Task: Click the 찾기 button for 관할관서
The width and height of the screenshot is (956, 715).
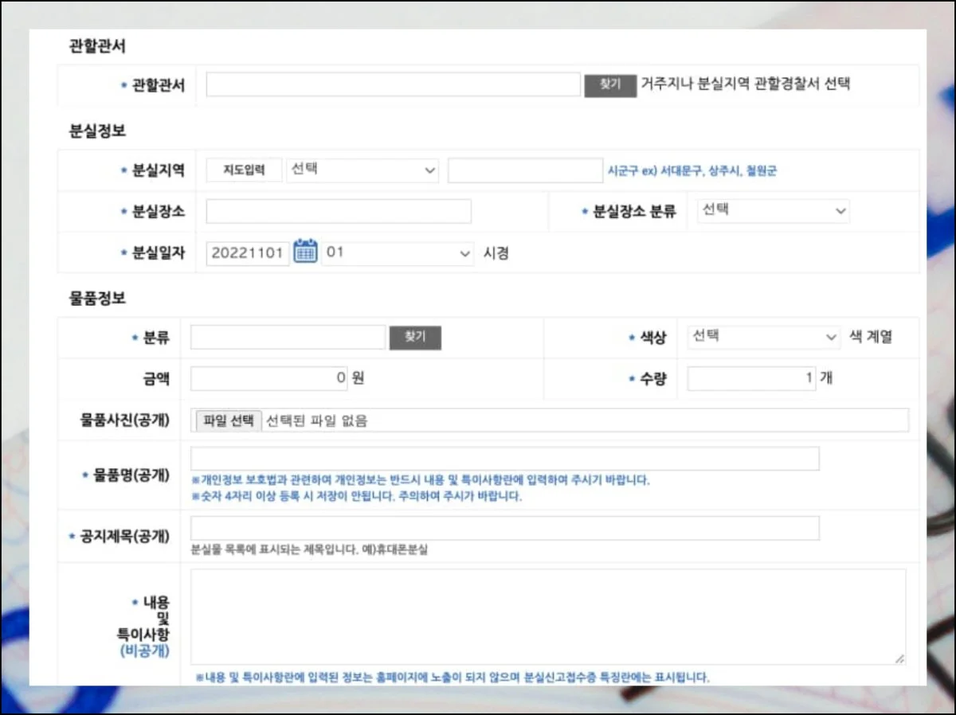Action: (609, 84)
